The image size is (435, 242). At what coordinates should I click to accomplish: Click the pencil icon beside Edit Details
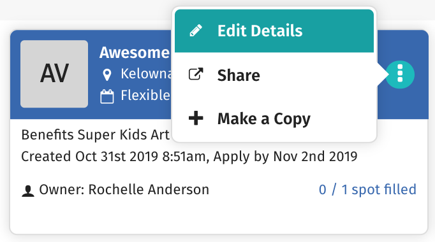pyautogui.click(x=196, y=31)
